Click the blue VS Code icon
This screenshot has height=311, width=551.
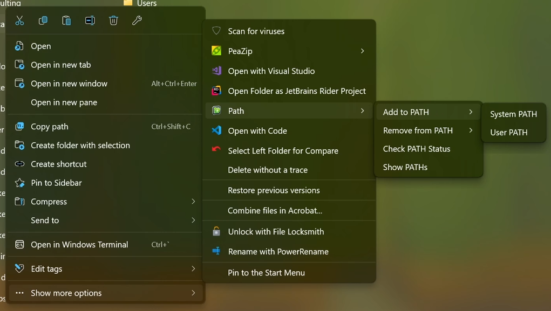pyautogui.click(x=216, y=130)
